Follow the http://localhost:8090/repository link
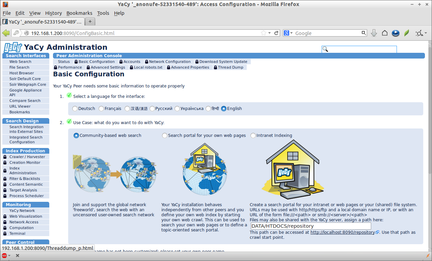Image resolution: width=432 pixels, height=261 pixels. [x=343, y=232]
